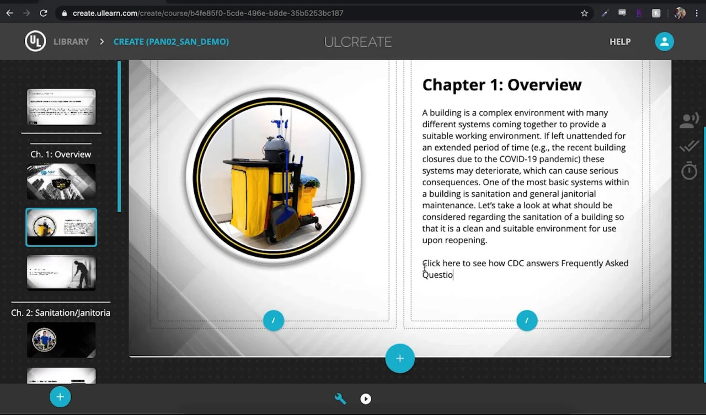The image size is (706, 415).
Task: Go to LIBRARY breadcrumb
Action: pyautogui.click(x=71, y=42)
